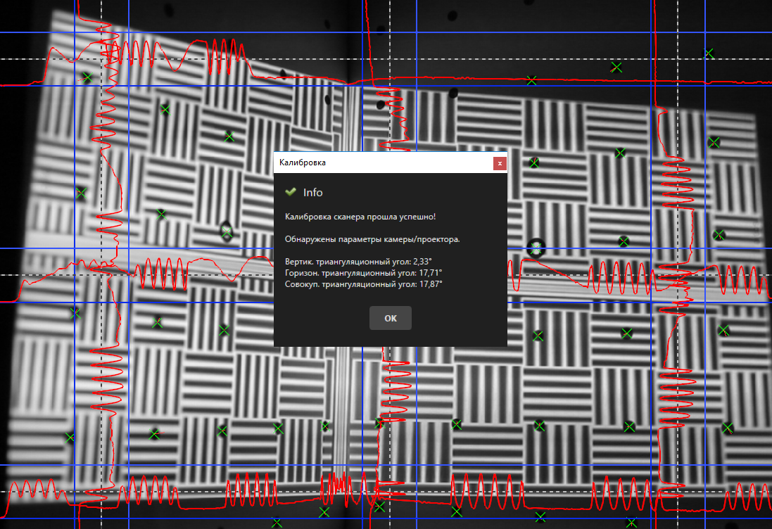Image resolution: width=772 pixels, height=529 pixels.
Task: Select rightmost green cross in the lower marker row
Action: (x=727, y=427)
